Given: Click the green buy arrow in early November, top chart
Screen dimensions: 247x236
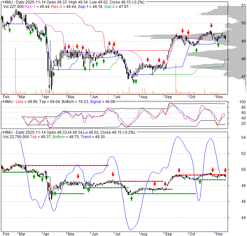Looking at the screenshot, I should 218,45.
